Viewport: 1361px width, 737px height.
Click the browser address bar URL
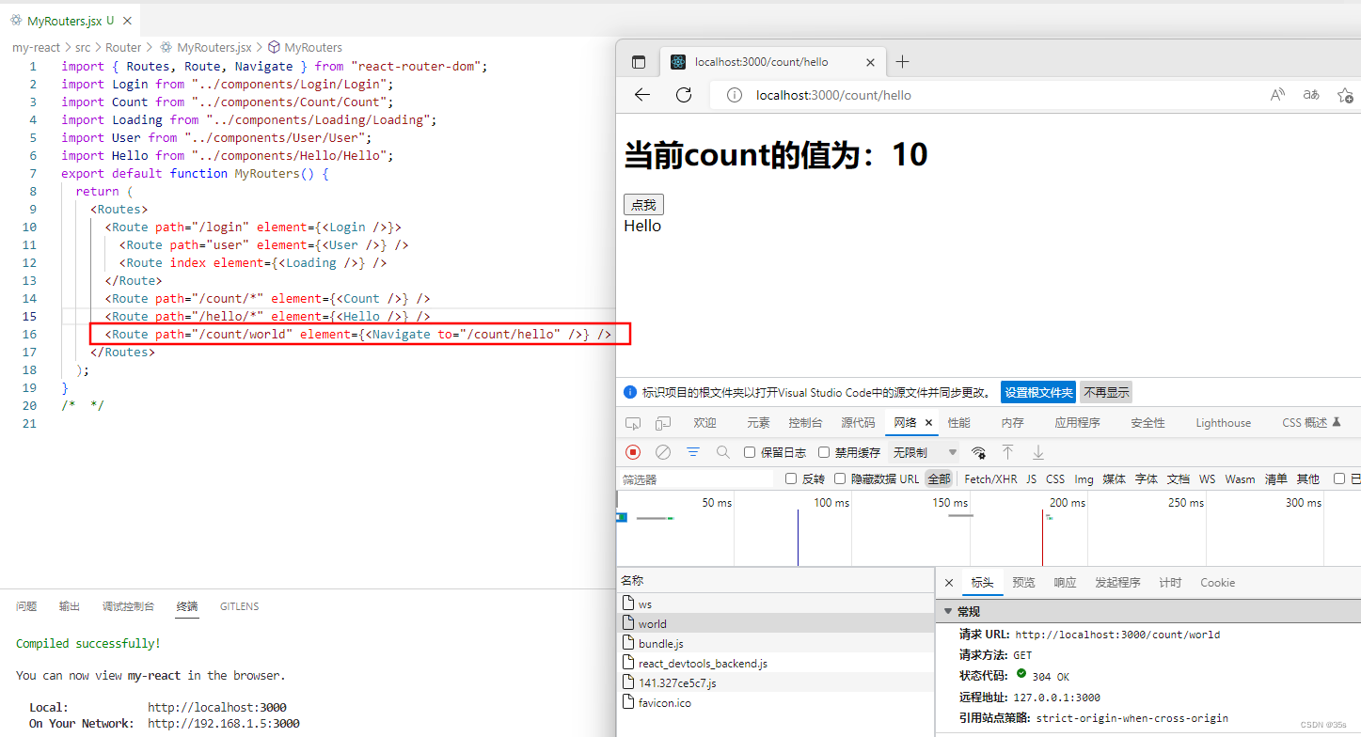click(833, 95)
